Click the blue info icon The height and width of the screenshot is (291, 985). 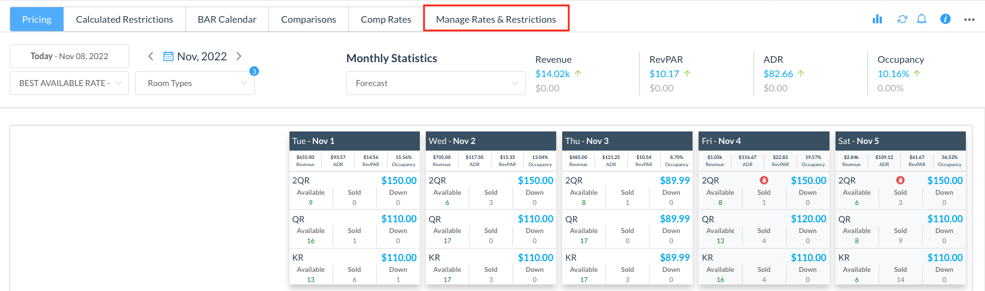[x=946, y=19]
